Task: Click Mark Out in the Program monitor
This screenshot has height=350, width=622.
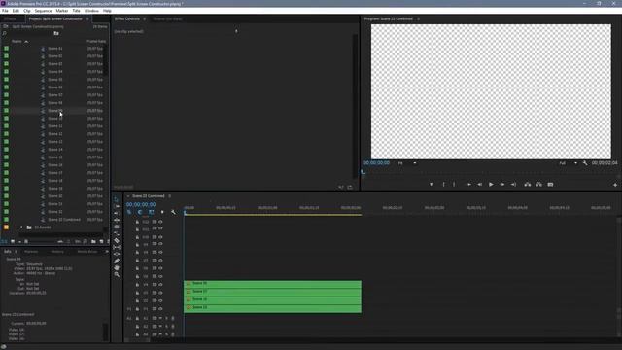Action: pos(454,185)
